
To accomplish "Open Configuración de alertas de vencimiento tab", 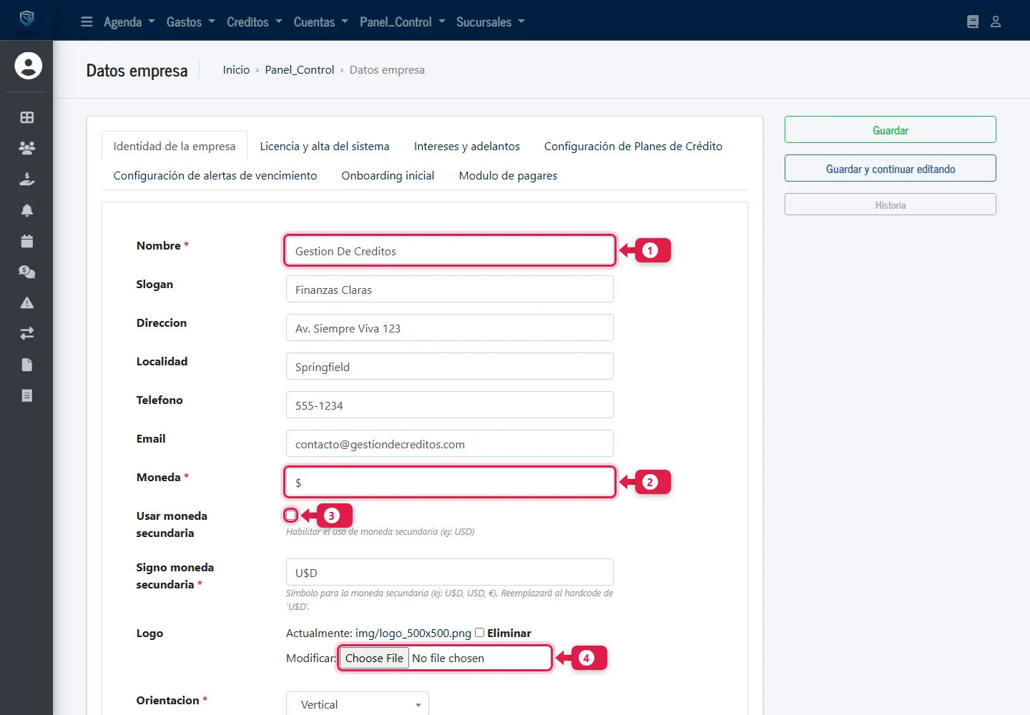I will click(x=215, y=175).
